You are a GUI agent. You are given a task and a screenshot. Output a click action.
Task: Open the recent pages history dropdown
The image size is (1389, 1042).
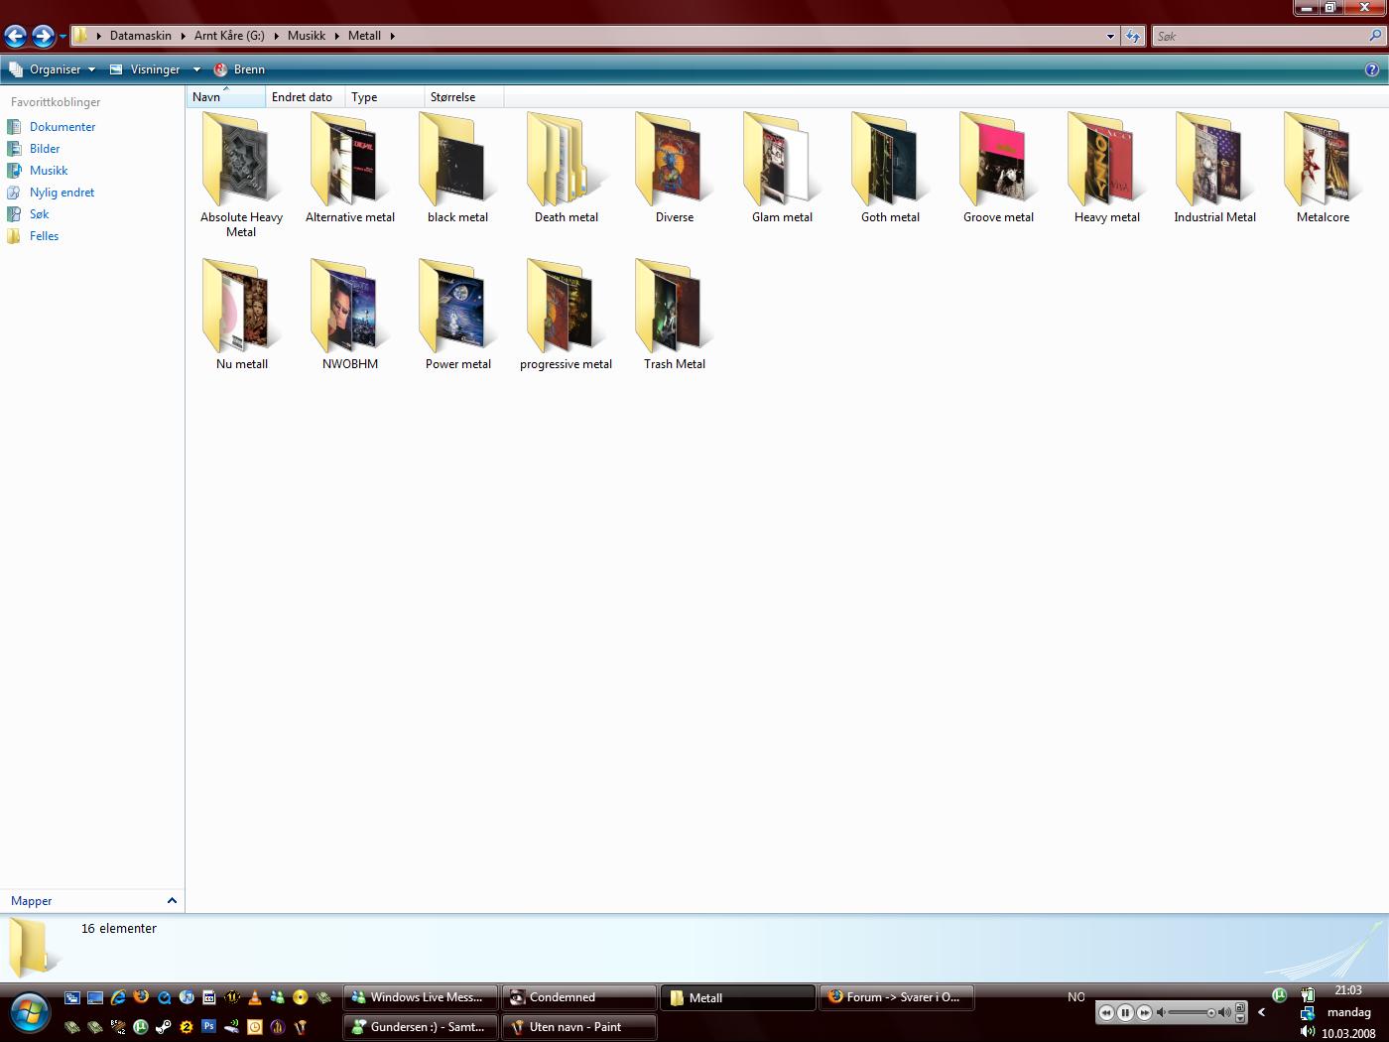[63, 37]
